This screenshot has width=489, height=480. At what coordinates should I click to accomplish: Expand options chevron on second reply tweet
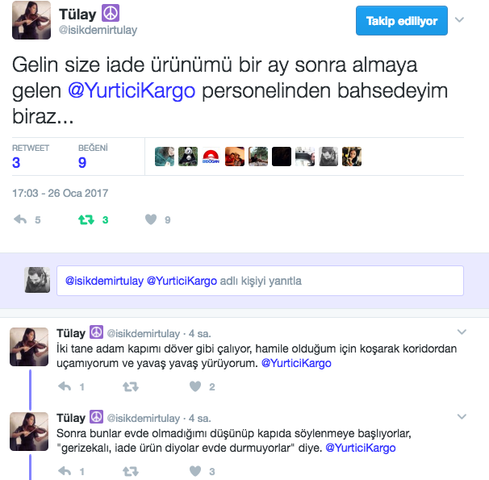[x=462, y=416]
